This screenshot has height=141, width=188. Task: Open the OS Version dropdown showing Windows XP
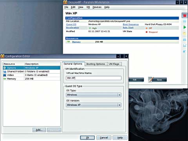pos(94,105)
